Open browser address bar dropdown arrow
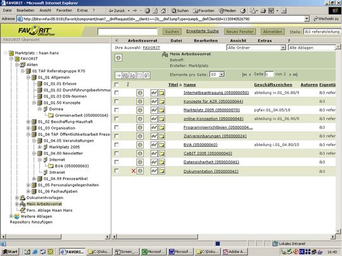The width and height of the screenshot is (342, 256). point(307,19)
